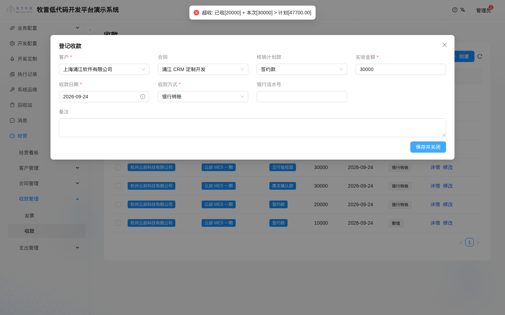Click the 保存并关闭 button

428,147
